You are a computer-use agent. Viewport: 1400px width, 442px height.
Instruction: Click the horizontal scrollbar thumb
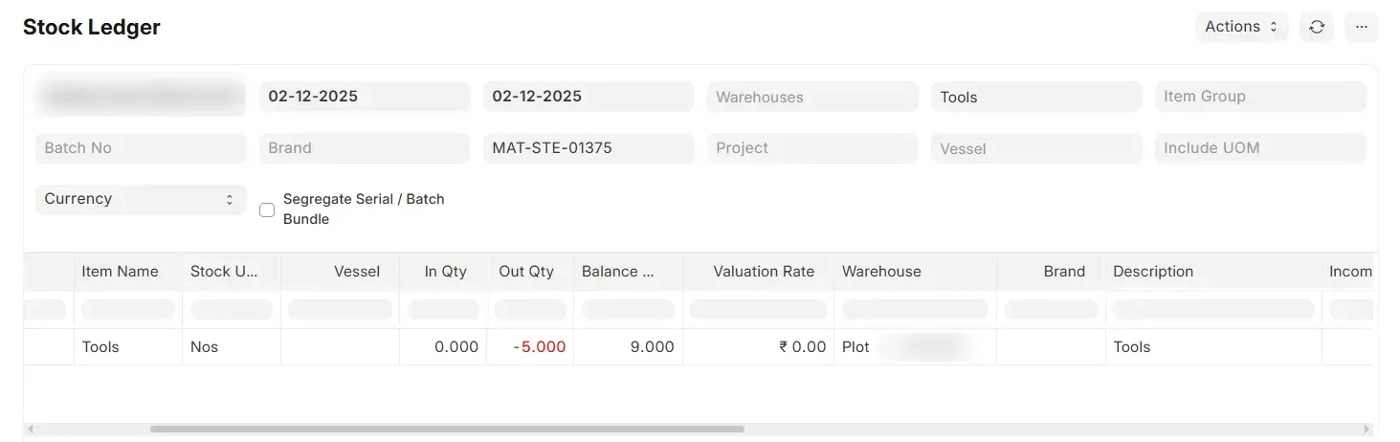(x=447, y=430)
